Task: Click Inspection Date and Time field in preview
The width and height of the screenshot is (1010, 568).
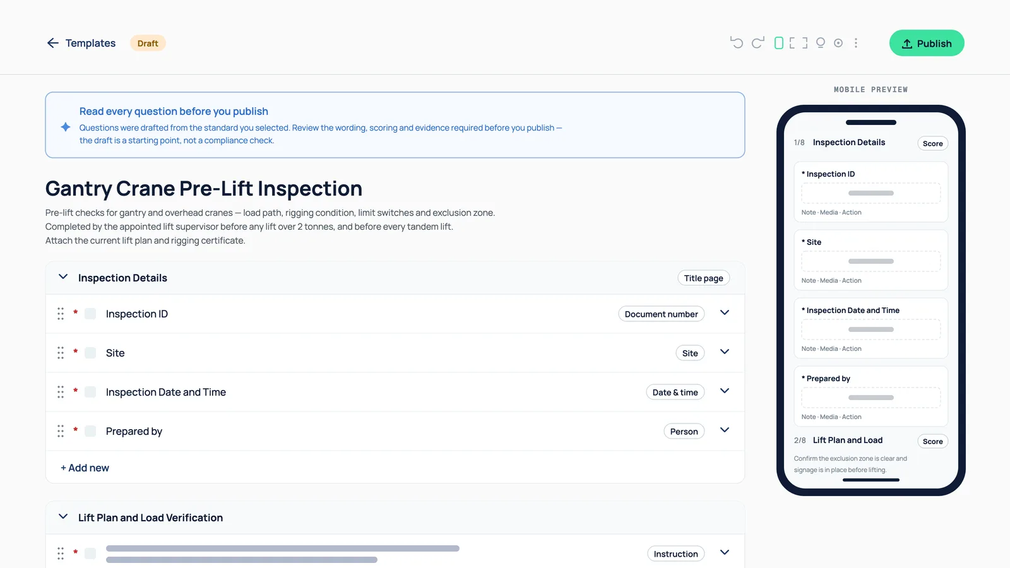Action: (x=870, y=329)
